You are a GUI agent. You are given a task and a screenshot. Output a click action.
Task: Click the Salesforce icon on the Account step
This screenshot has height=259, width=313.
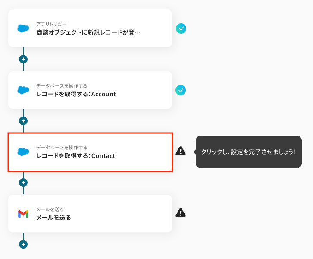click(23, 90)
